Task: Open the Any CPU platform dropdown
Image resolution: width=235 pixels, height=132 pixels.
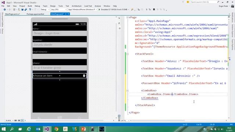Action: tap(58, 10)
